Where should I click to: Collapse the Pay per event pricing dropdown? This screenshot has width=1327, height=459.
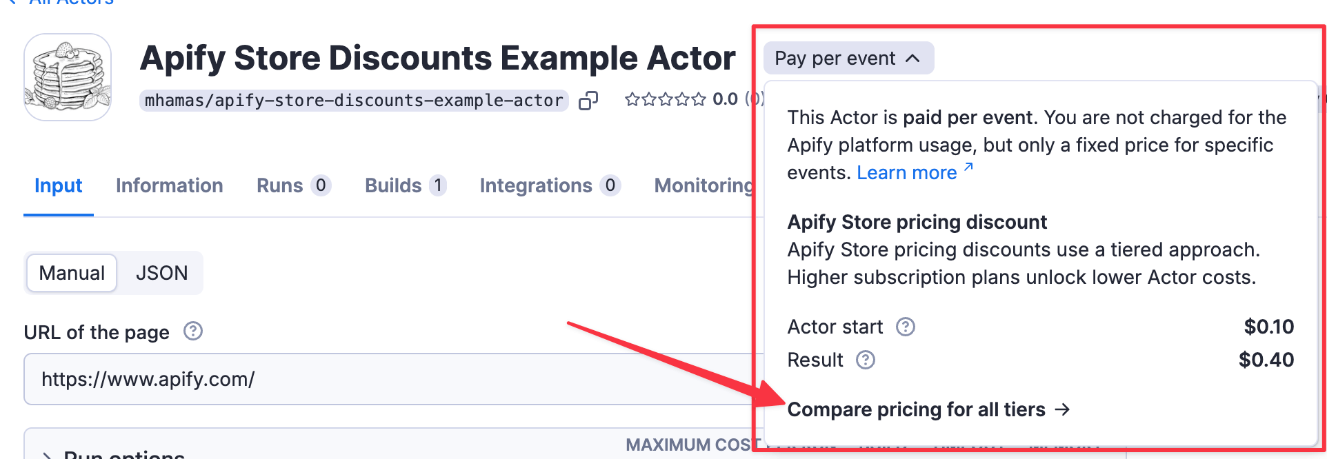coord(848,58)
